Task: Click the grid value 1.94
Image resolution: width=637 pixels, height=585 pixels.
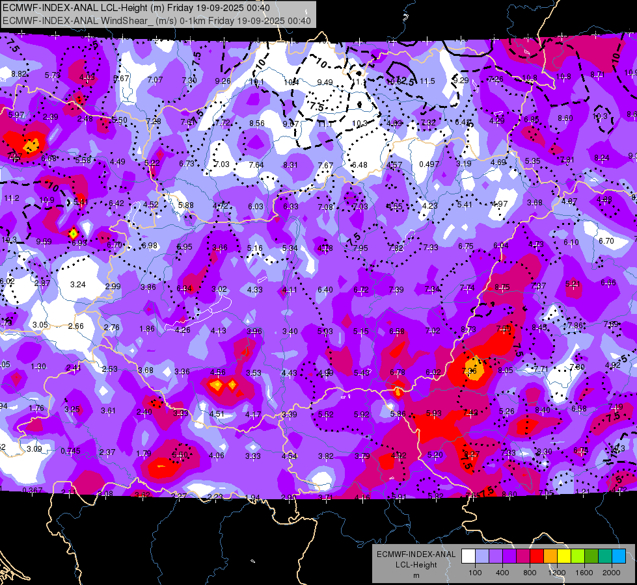Action: [x=252, y=498]
